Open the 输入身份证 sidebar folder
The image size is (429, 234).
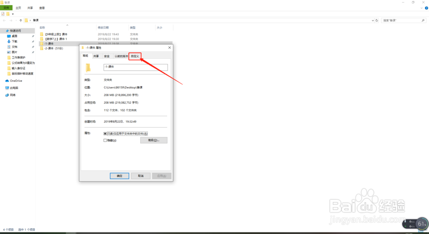pos(18,68)
